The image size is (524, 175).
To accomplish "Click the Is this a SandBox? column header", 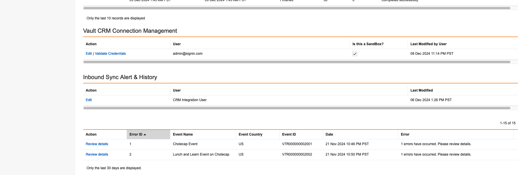I will tap(368, 44).
